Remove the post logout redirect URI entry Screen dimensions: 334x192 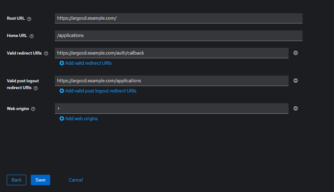(x=295, y=81)
